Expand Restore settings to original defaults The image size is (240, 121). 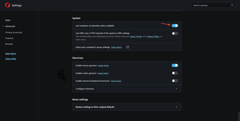coord(127,107)
